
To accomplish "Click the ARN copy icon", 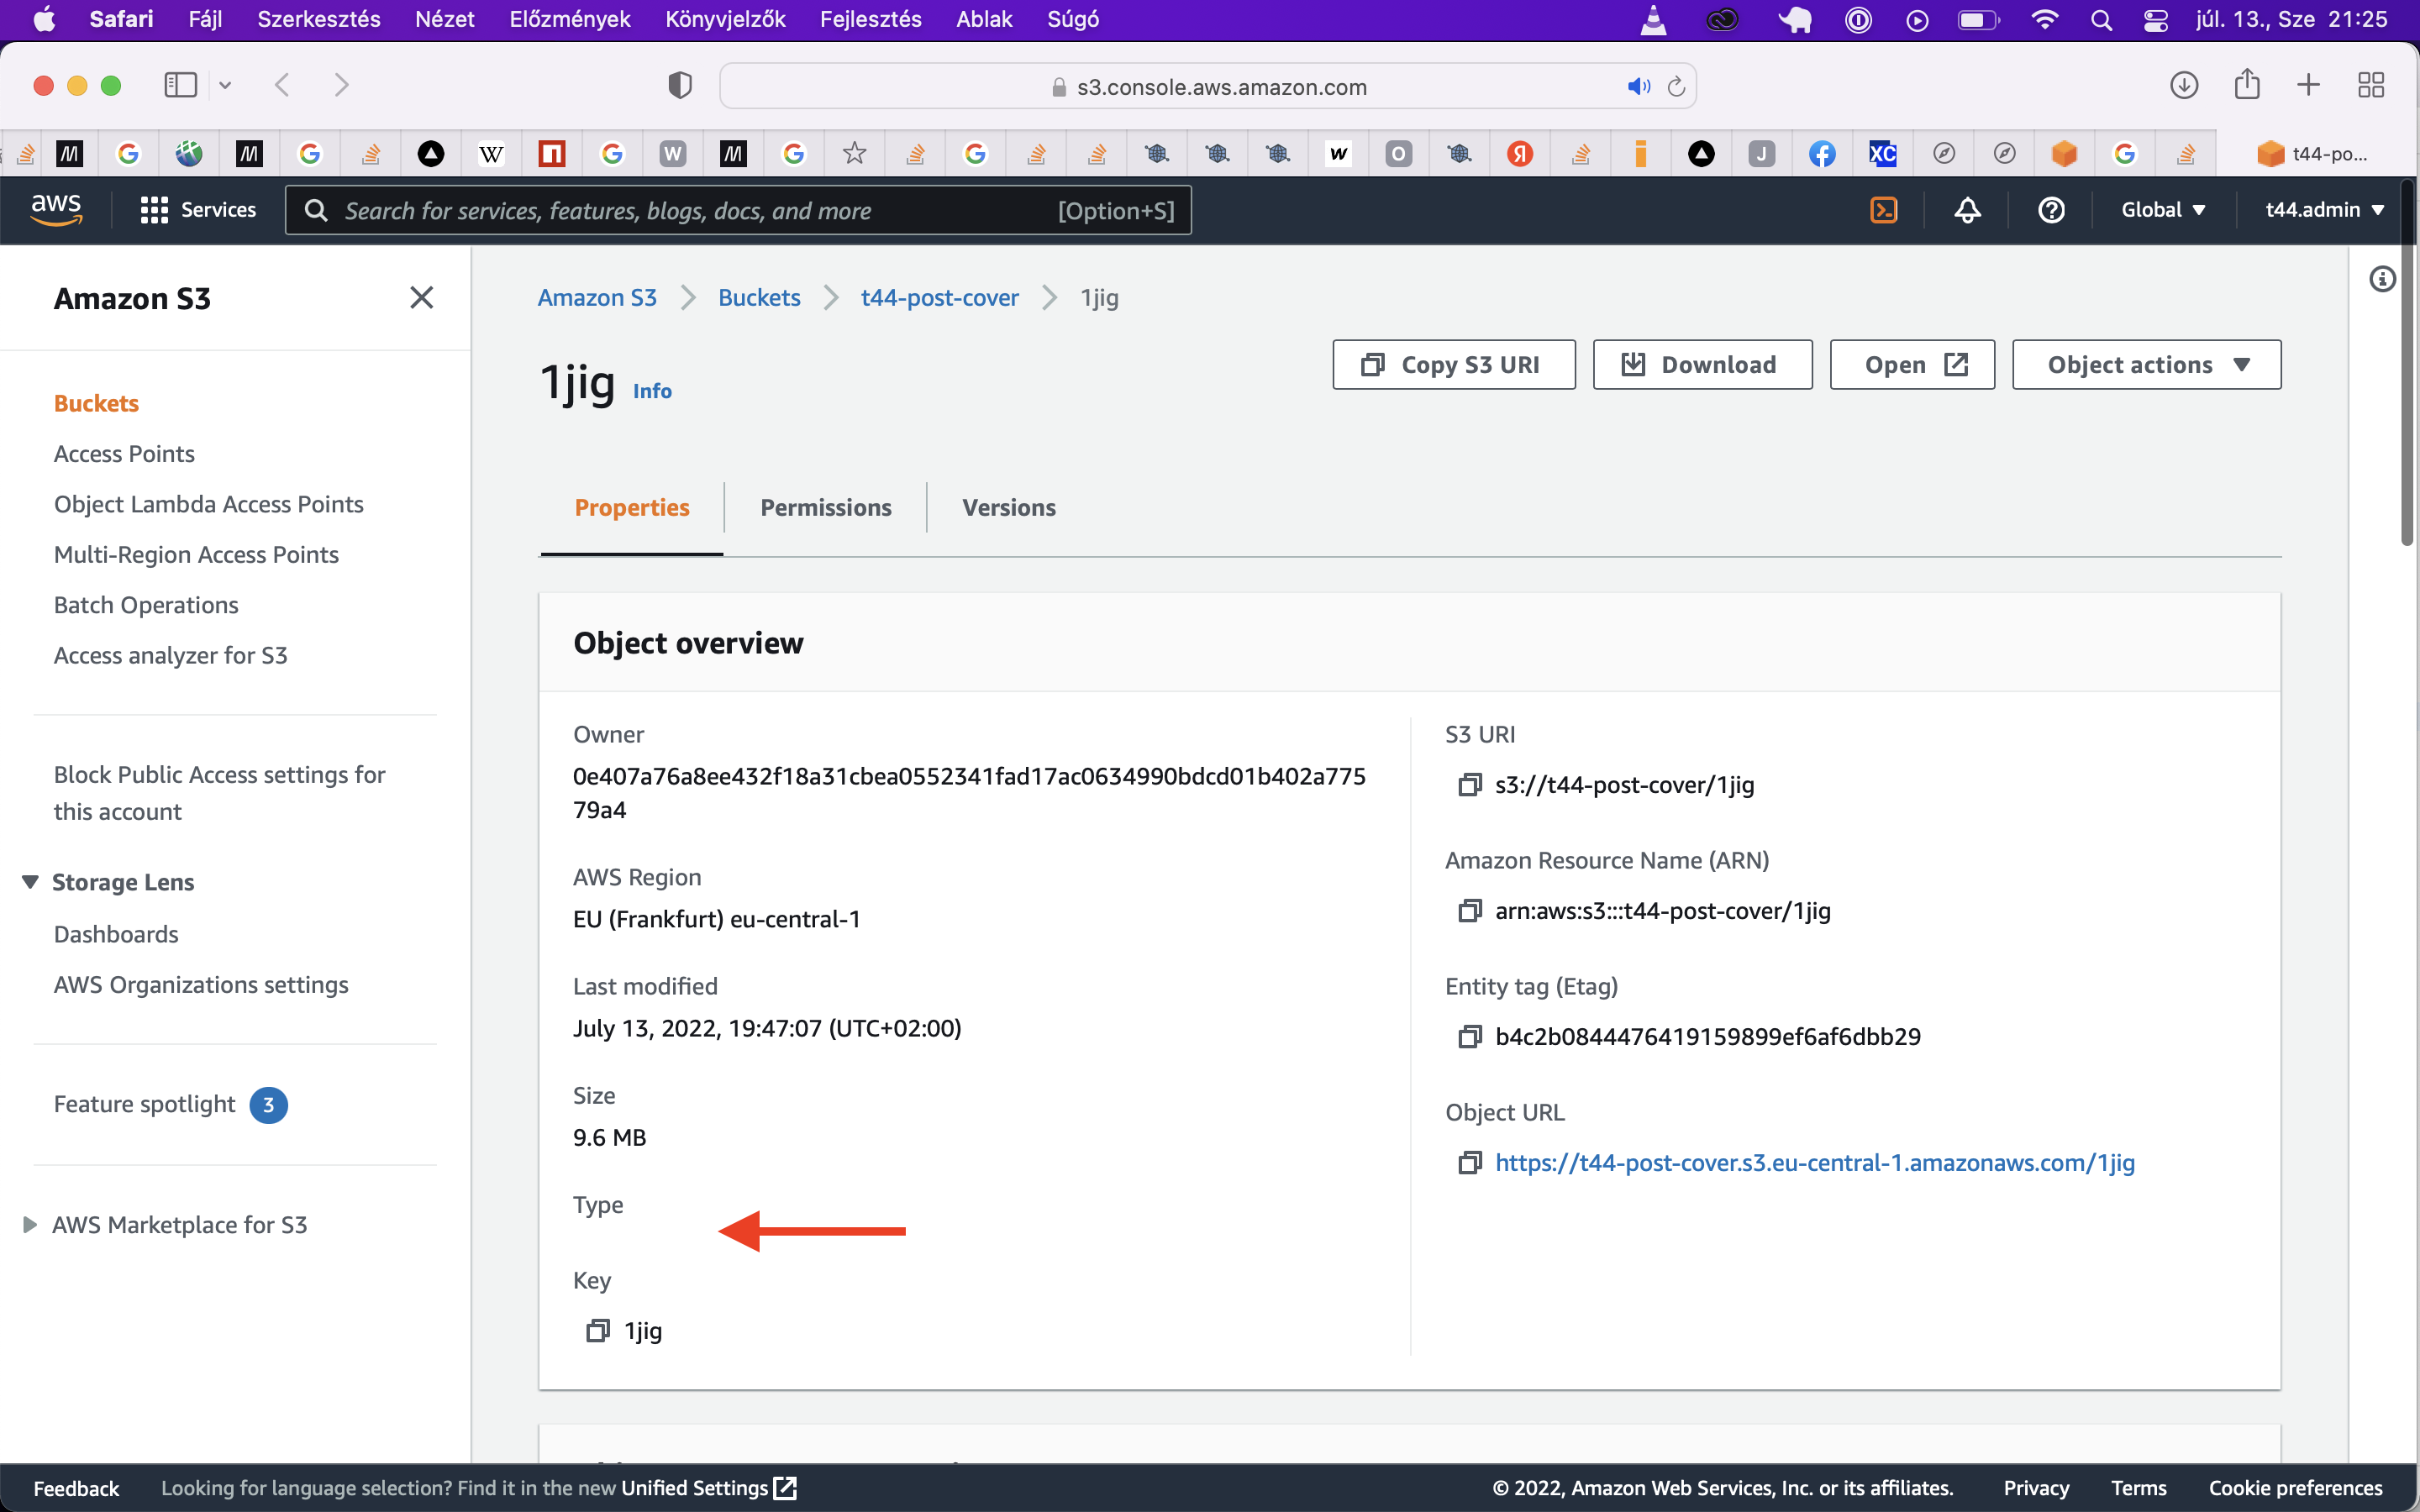I will (1469, 909).
